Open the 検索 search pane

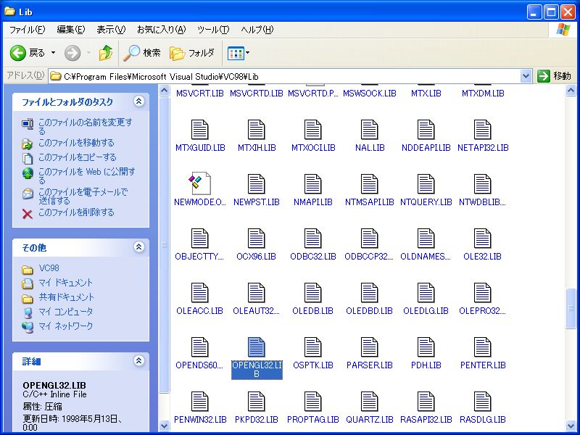(142, 53)
